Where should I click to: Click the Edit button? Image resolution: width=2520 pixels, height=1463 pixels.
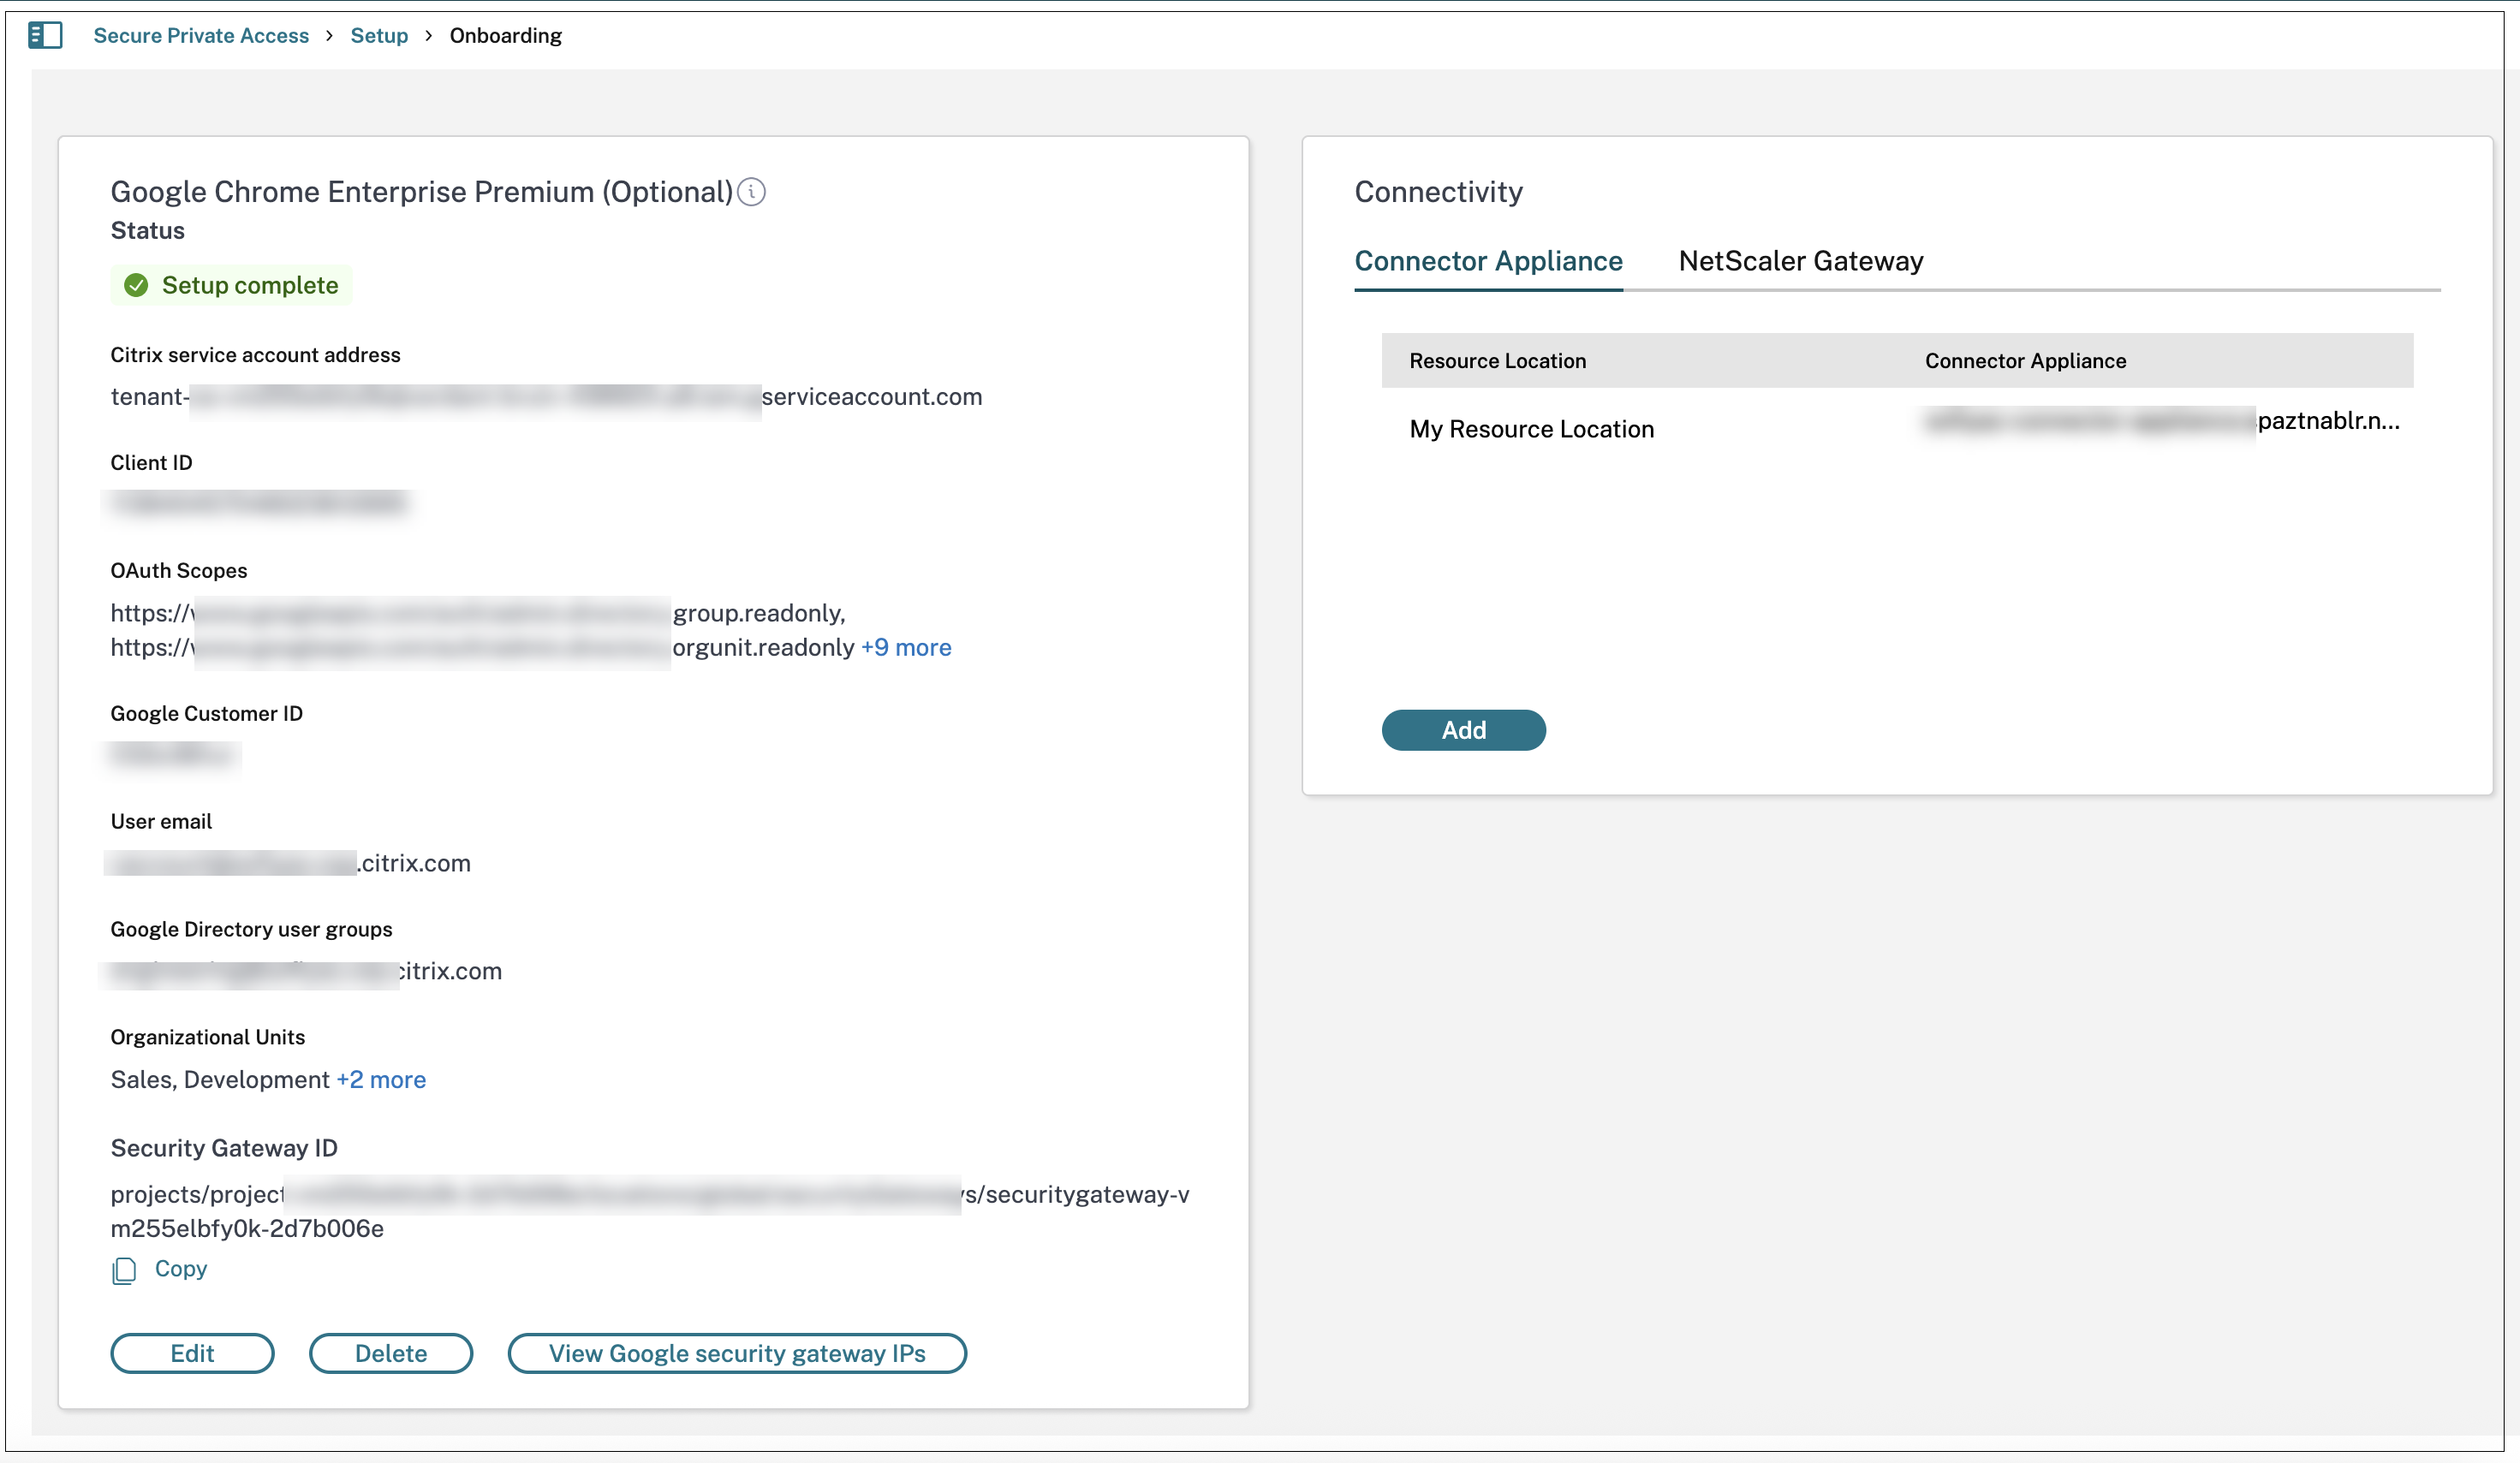tap(192, 1353)
